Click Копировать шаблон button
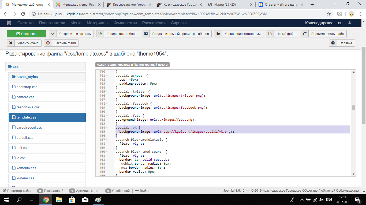 118,34
